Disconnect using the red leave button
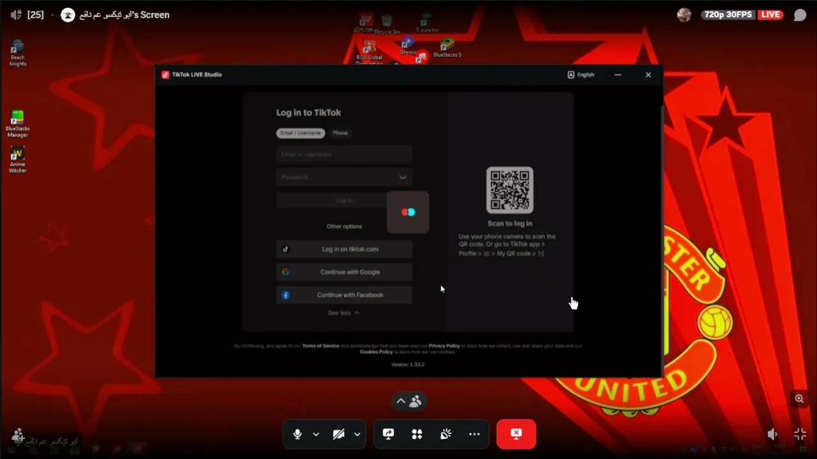 tap(516, 434)
